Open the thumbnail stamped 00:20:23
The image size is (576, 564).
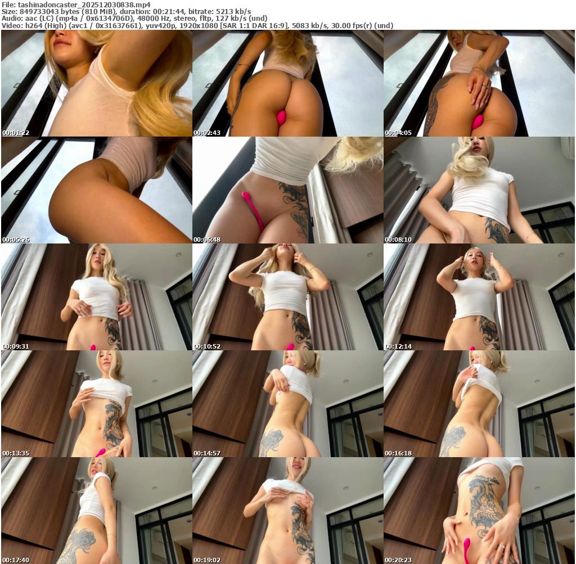(479, 511)
